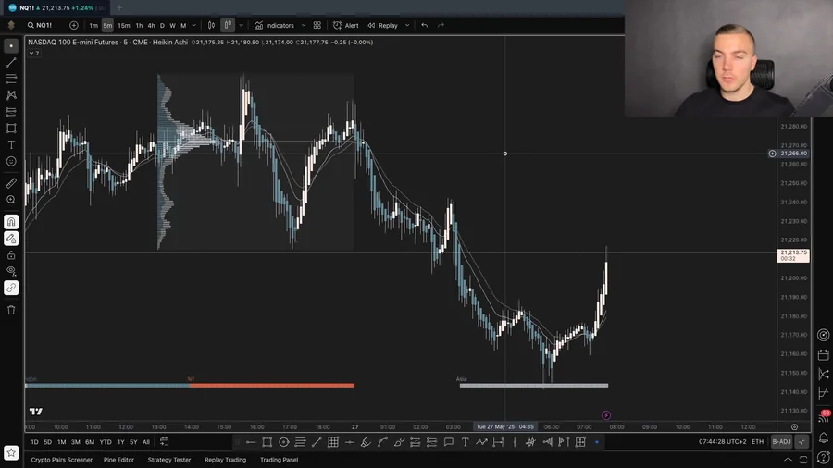
Task: Open the Strategy Tester tab
Action: pos(169,460)
